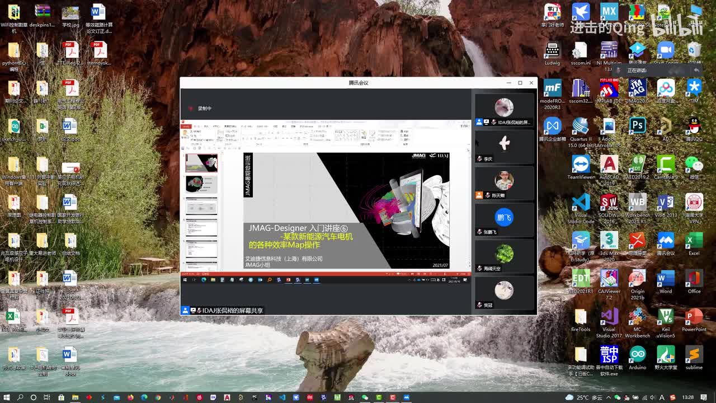Open the JMAG20.0 desktop shortcut
The image size is (716, 403).
(637, 91)
